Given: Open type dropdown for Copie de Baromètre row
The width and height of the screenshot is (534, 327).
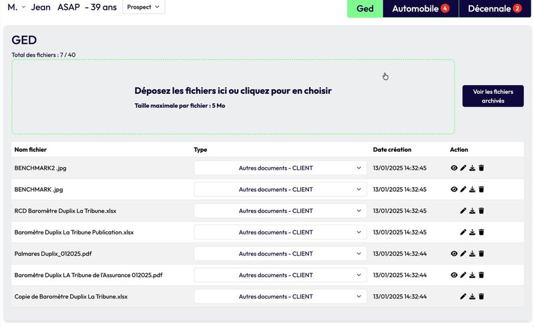Looking at the screenshot, I should (280, 296).
